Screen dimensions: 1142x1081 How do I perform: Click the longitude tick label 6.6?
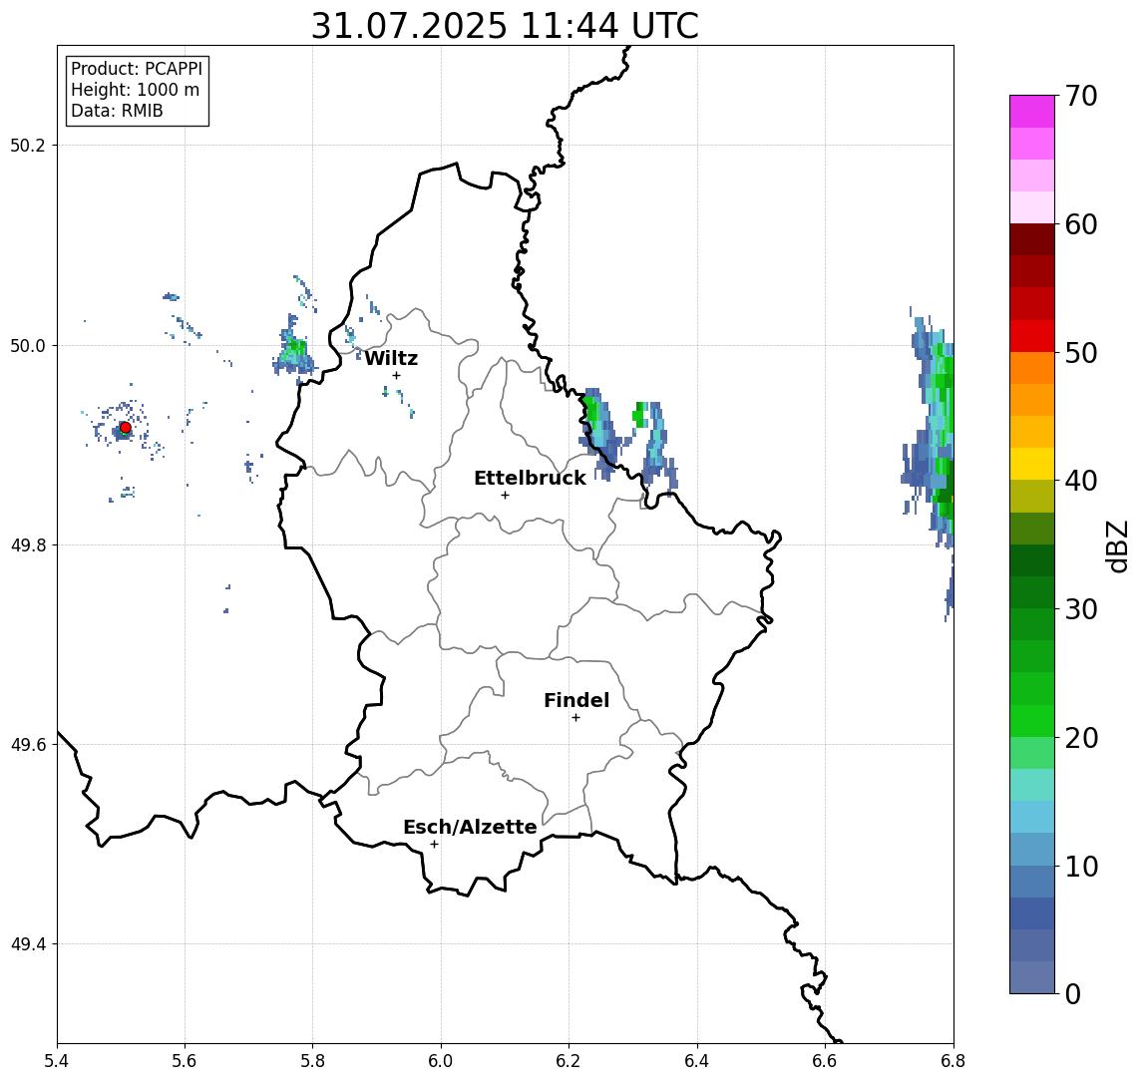coord(825,1061)
